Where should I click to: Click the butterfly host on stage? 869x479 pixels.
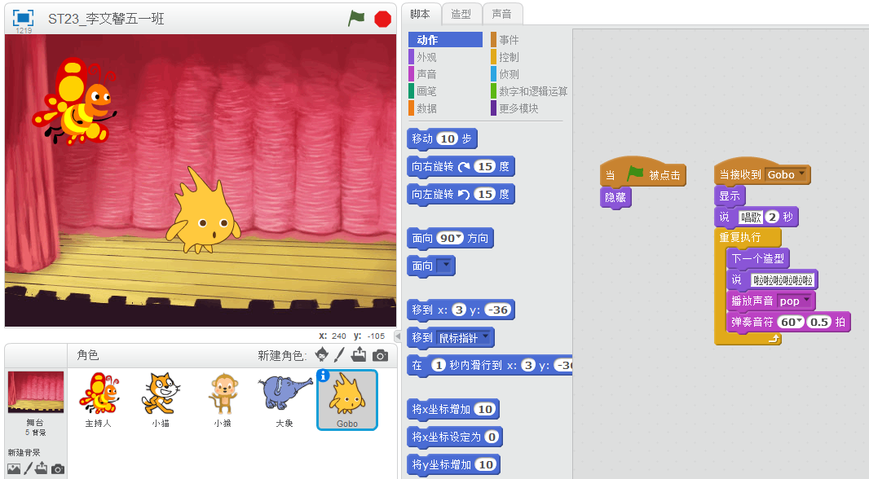[x=75, y=102]
